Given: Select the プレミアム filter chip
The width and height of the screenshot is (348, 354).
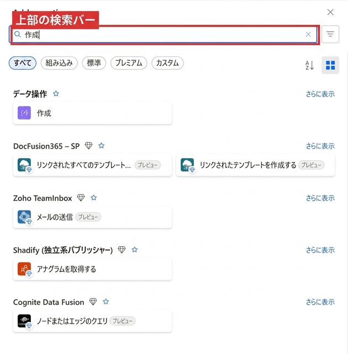Looking at the screenshot, I should [129, 63].
